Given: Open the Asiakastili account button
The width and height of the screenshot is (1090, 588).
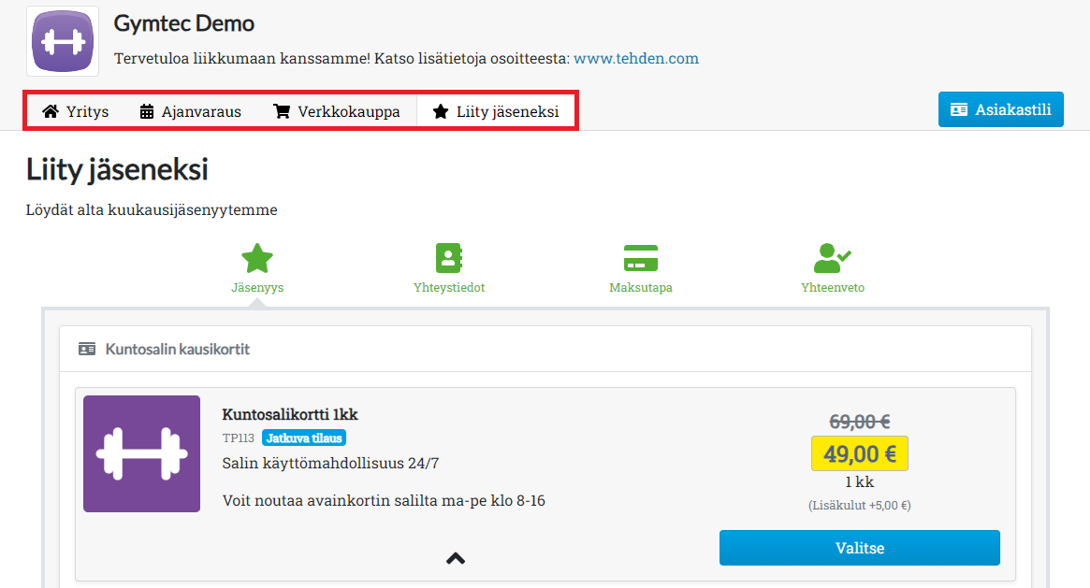Looking at the screenshot, I should click(1001, 109).
